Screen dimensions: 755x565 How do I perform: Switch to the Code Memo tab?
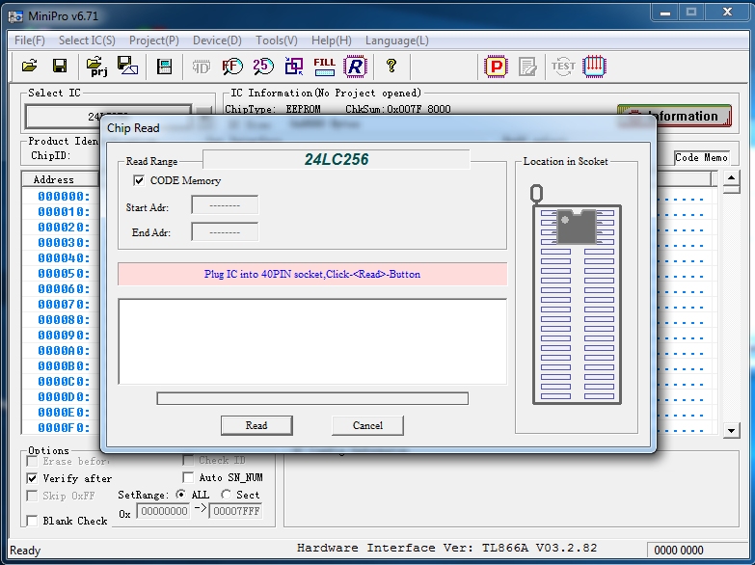701,157
